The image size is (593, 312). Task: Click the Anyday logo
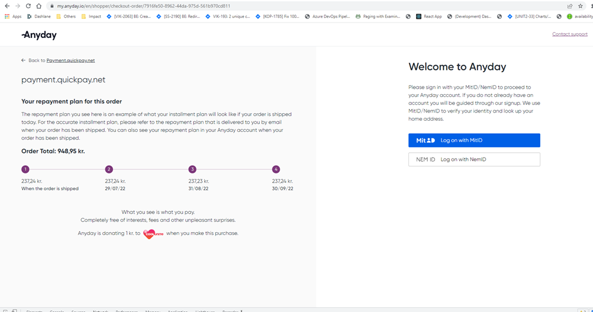(39, 35)
